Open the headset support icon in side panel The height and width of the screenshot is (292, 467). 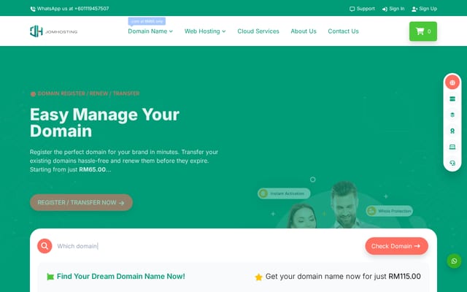[452, 164]
